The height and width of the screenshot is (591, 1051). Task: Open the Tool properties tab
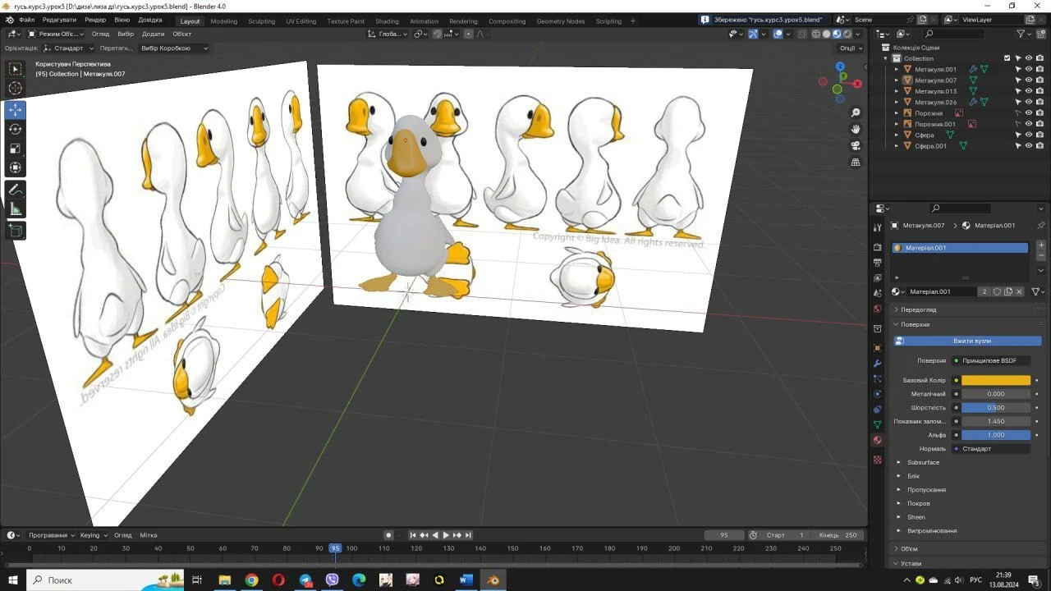(878, 227)
